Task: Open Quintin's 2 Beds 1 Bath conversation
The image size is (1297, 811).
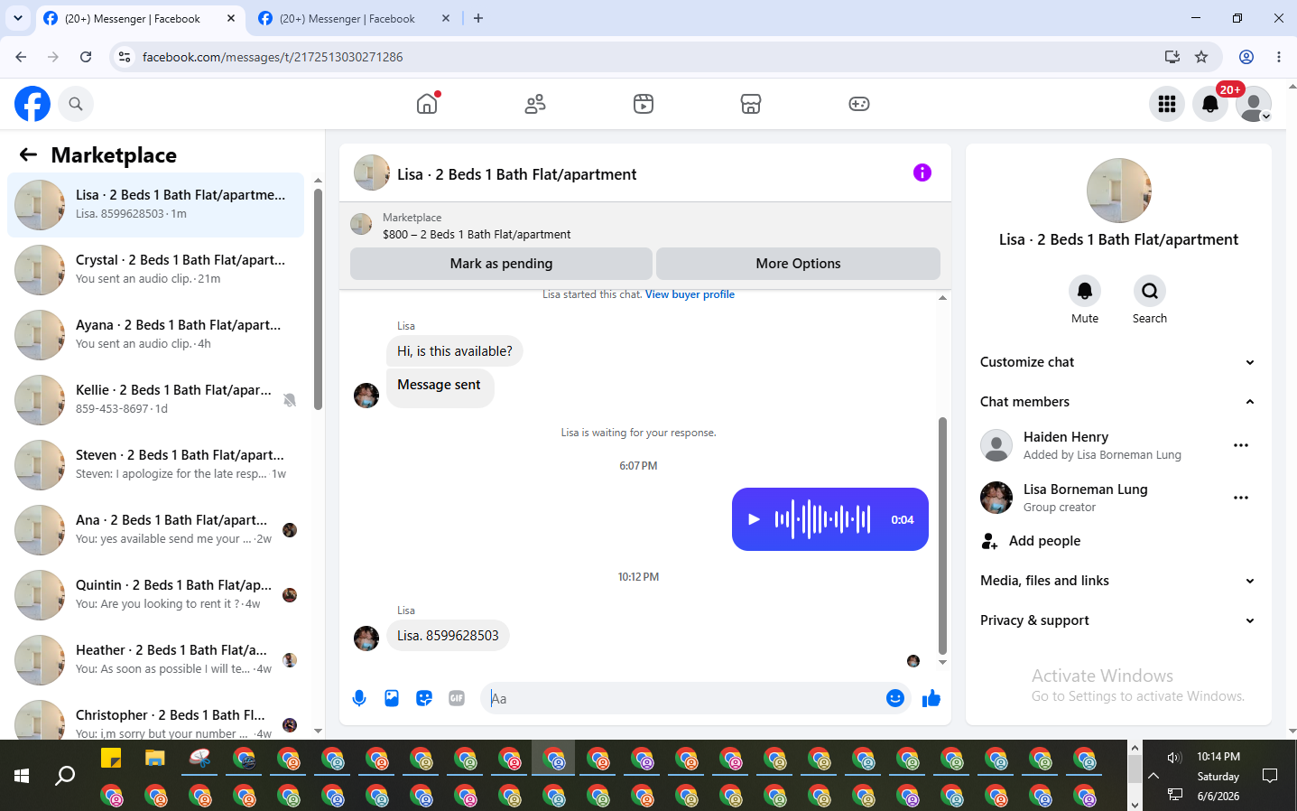Action: (x=155, y=595)
